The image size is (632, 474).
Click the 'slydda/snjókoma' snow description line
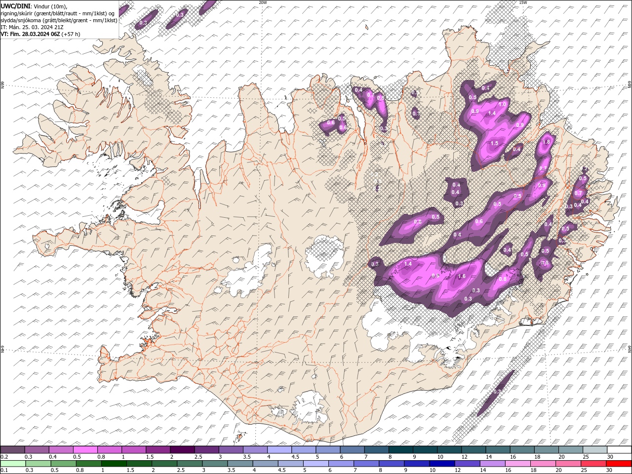59,20
